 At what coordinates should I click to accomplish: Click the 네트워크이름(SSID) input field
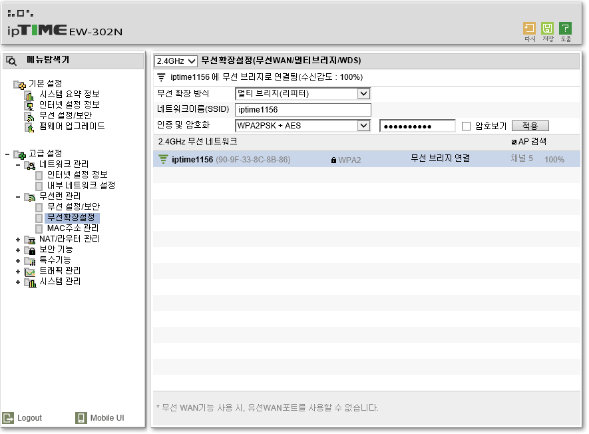pos(303,110)
